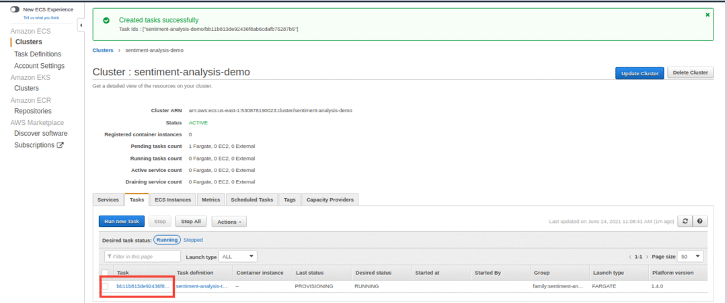The image size is (727, 303).
Task: Sort by Launch type column header
Action: click(x=609, y=273)
